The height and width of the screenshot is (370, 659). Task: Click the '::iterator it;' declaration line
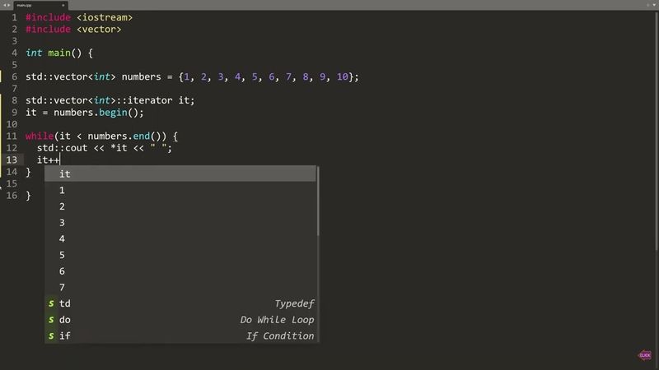(x=110, y=100)
